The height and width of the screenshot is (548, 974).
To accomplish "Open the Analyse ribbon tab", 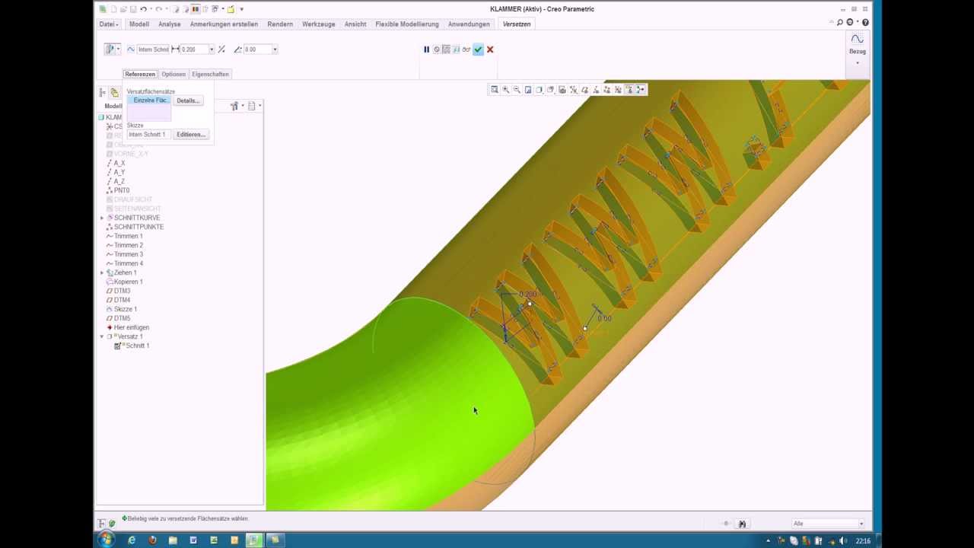I will 170,24.
